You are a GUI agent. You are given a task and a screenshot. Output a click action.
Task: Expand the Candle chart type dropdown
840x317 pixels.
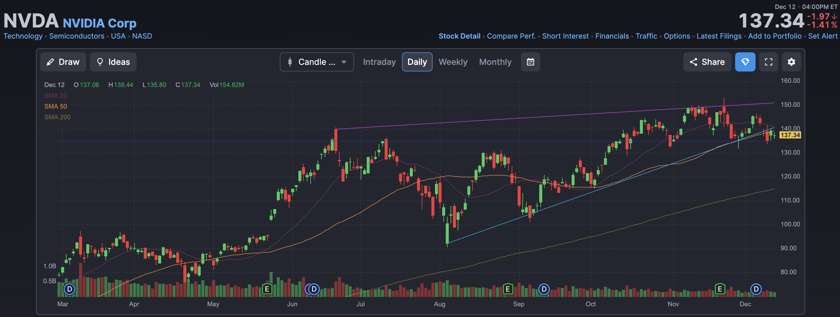pos(317,62)
